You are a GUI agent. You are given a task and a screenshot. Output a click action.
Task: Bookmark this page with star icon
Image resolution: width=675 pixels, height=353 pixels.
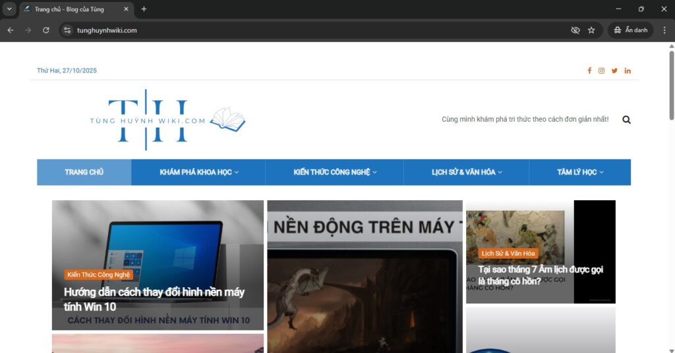pyautogui.click(x=591, y=30)
